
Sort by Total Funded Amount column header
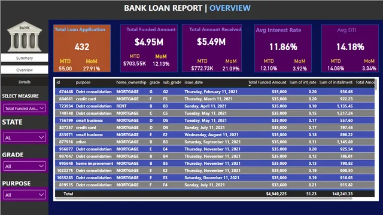268,82
